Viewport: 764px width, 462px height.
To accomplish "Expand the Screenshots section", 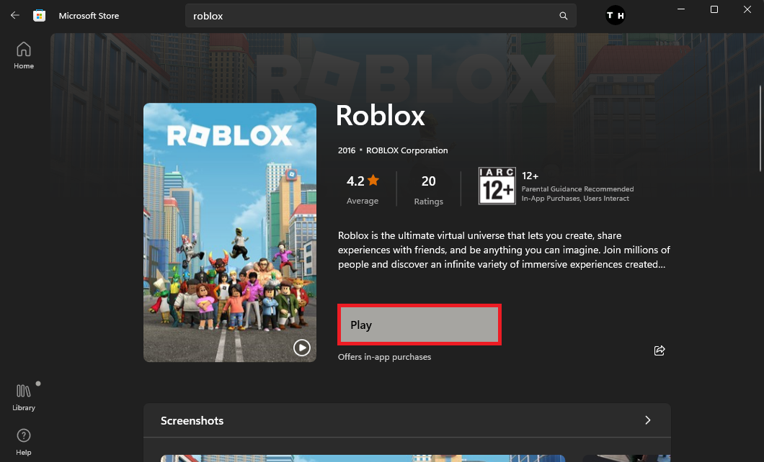I will [647, 420].
